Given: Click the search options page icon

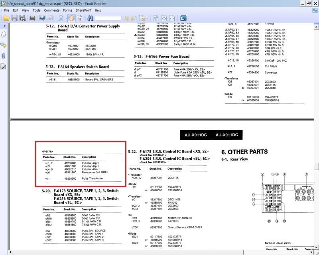Looking at the screenshot, I should click(x=142, y=18).
